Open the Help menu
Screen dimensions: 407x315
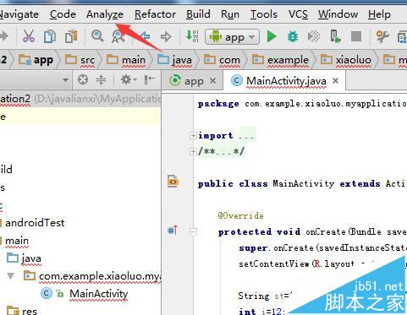pos(379,14)
